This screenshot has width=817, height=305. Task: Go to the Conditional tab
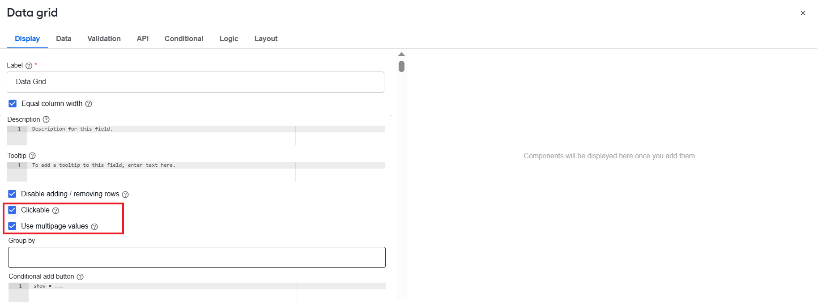click(184, 38)
